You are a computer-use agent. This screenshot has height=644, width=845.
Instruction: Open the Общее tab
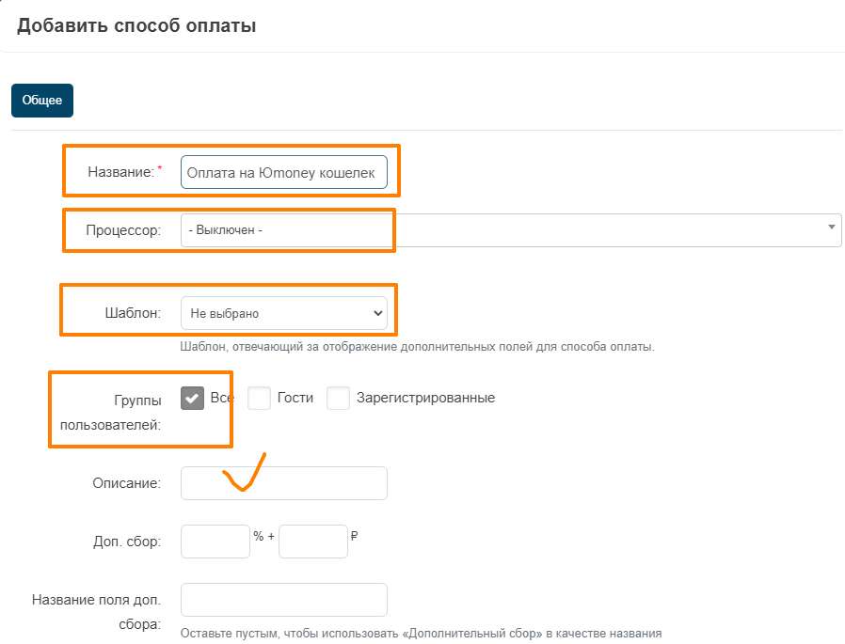coord(42,101)
